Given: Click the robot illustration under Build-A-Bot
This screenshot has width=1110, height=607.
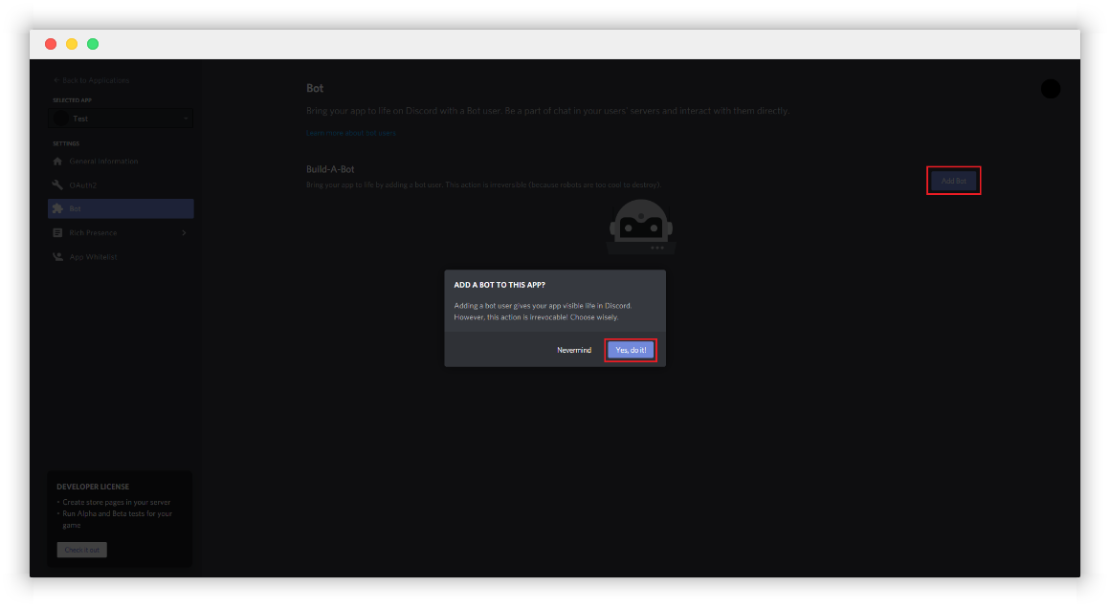Looking at the screenshot, I should click(641, 227).
